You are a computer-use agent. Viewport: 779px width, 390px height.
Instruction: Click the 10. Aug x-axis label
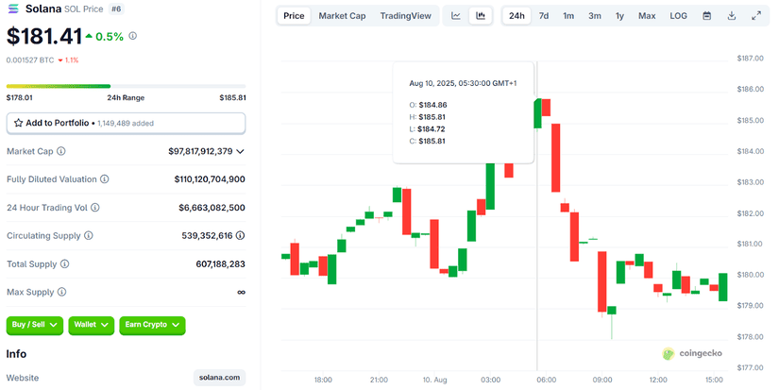(x=434, y=380)
